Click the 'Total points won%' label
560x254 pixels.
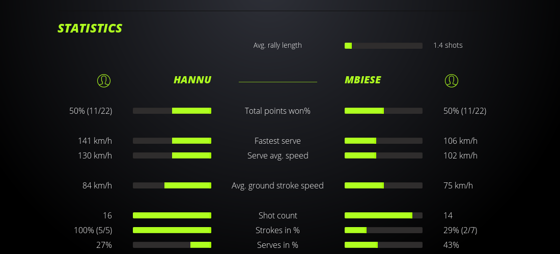(277, 111)
